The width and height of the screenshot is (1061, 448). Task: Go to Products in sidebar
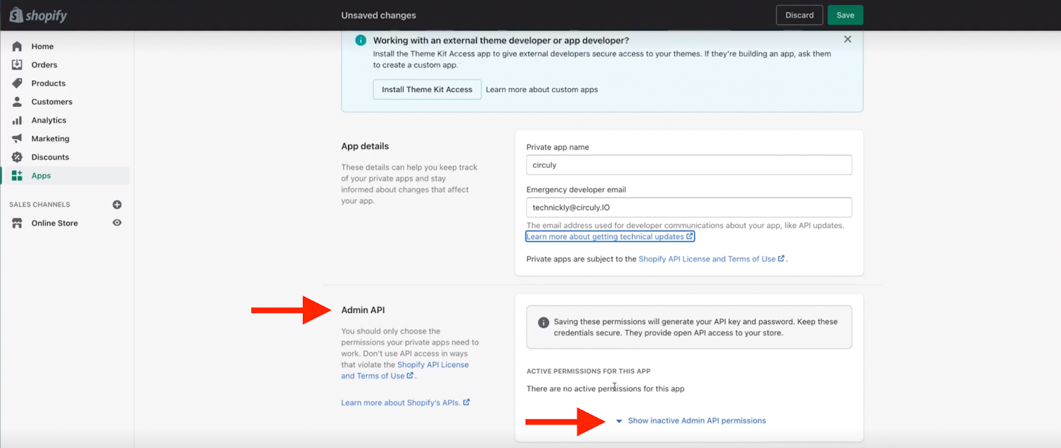pyautogui.click(x=48, y=84)
